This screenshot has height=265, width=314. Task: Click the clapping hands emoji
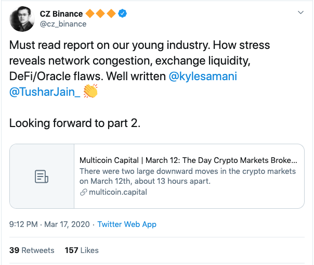(90, 91)
